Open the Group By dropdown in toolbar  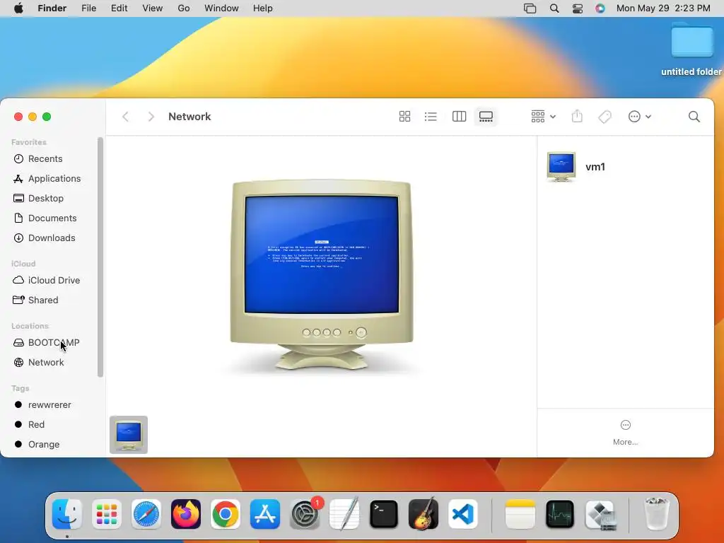(x=543, y=117)
